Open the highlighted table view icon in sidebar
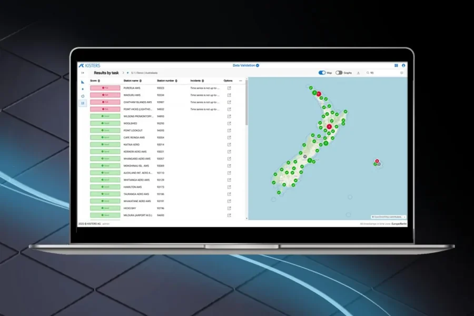Screen dimensions: 474x316 point(83,103)
